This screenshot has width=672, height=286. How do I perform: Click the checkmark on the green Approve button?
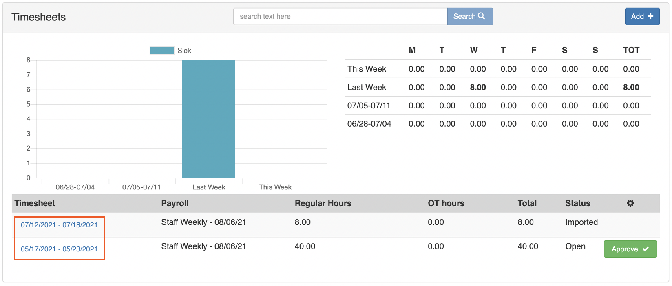pyautogui.click(x=645, y=249)
